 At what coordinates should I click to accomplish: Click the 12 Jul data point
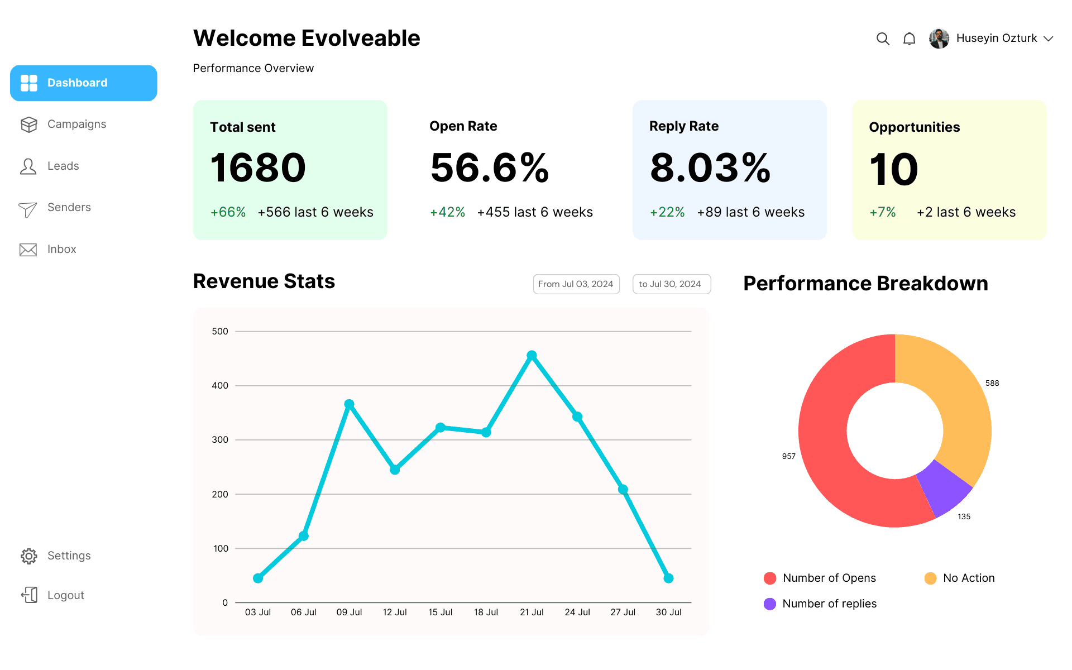[395, 470]
